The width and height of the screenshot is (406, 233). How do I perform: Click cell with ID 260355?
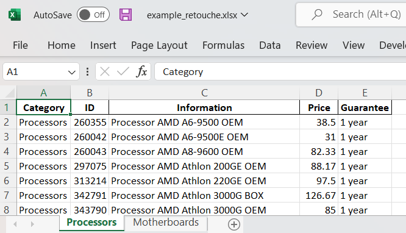pyautogui.click(x=90, y=122)
